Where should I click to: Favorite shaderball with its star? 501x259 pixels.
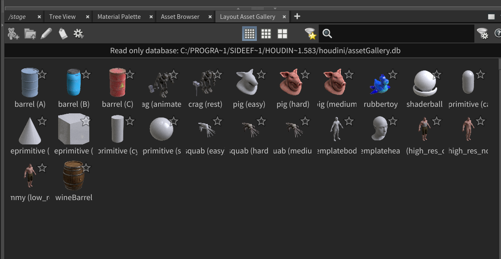coord(437,74)
